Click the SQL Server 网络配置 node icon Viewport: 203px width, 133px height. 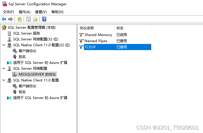[x=9, y=69]
